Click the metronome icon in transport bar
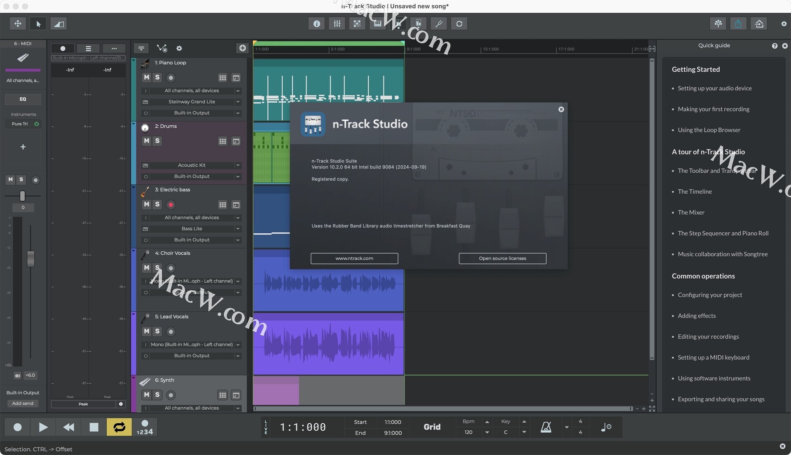791x455 pixels. (546, 427)
